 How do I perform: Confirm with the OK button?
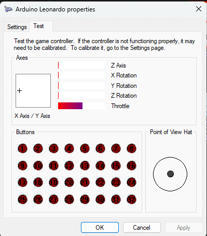(x=100, y=228)
